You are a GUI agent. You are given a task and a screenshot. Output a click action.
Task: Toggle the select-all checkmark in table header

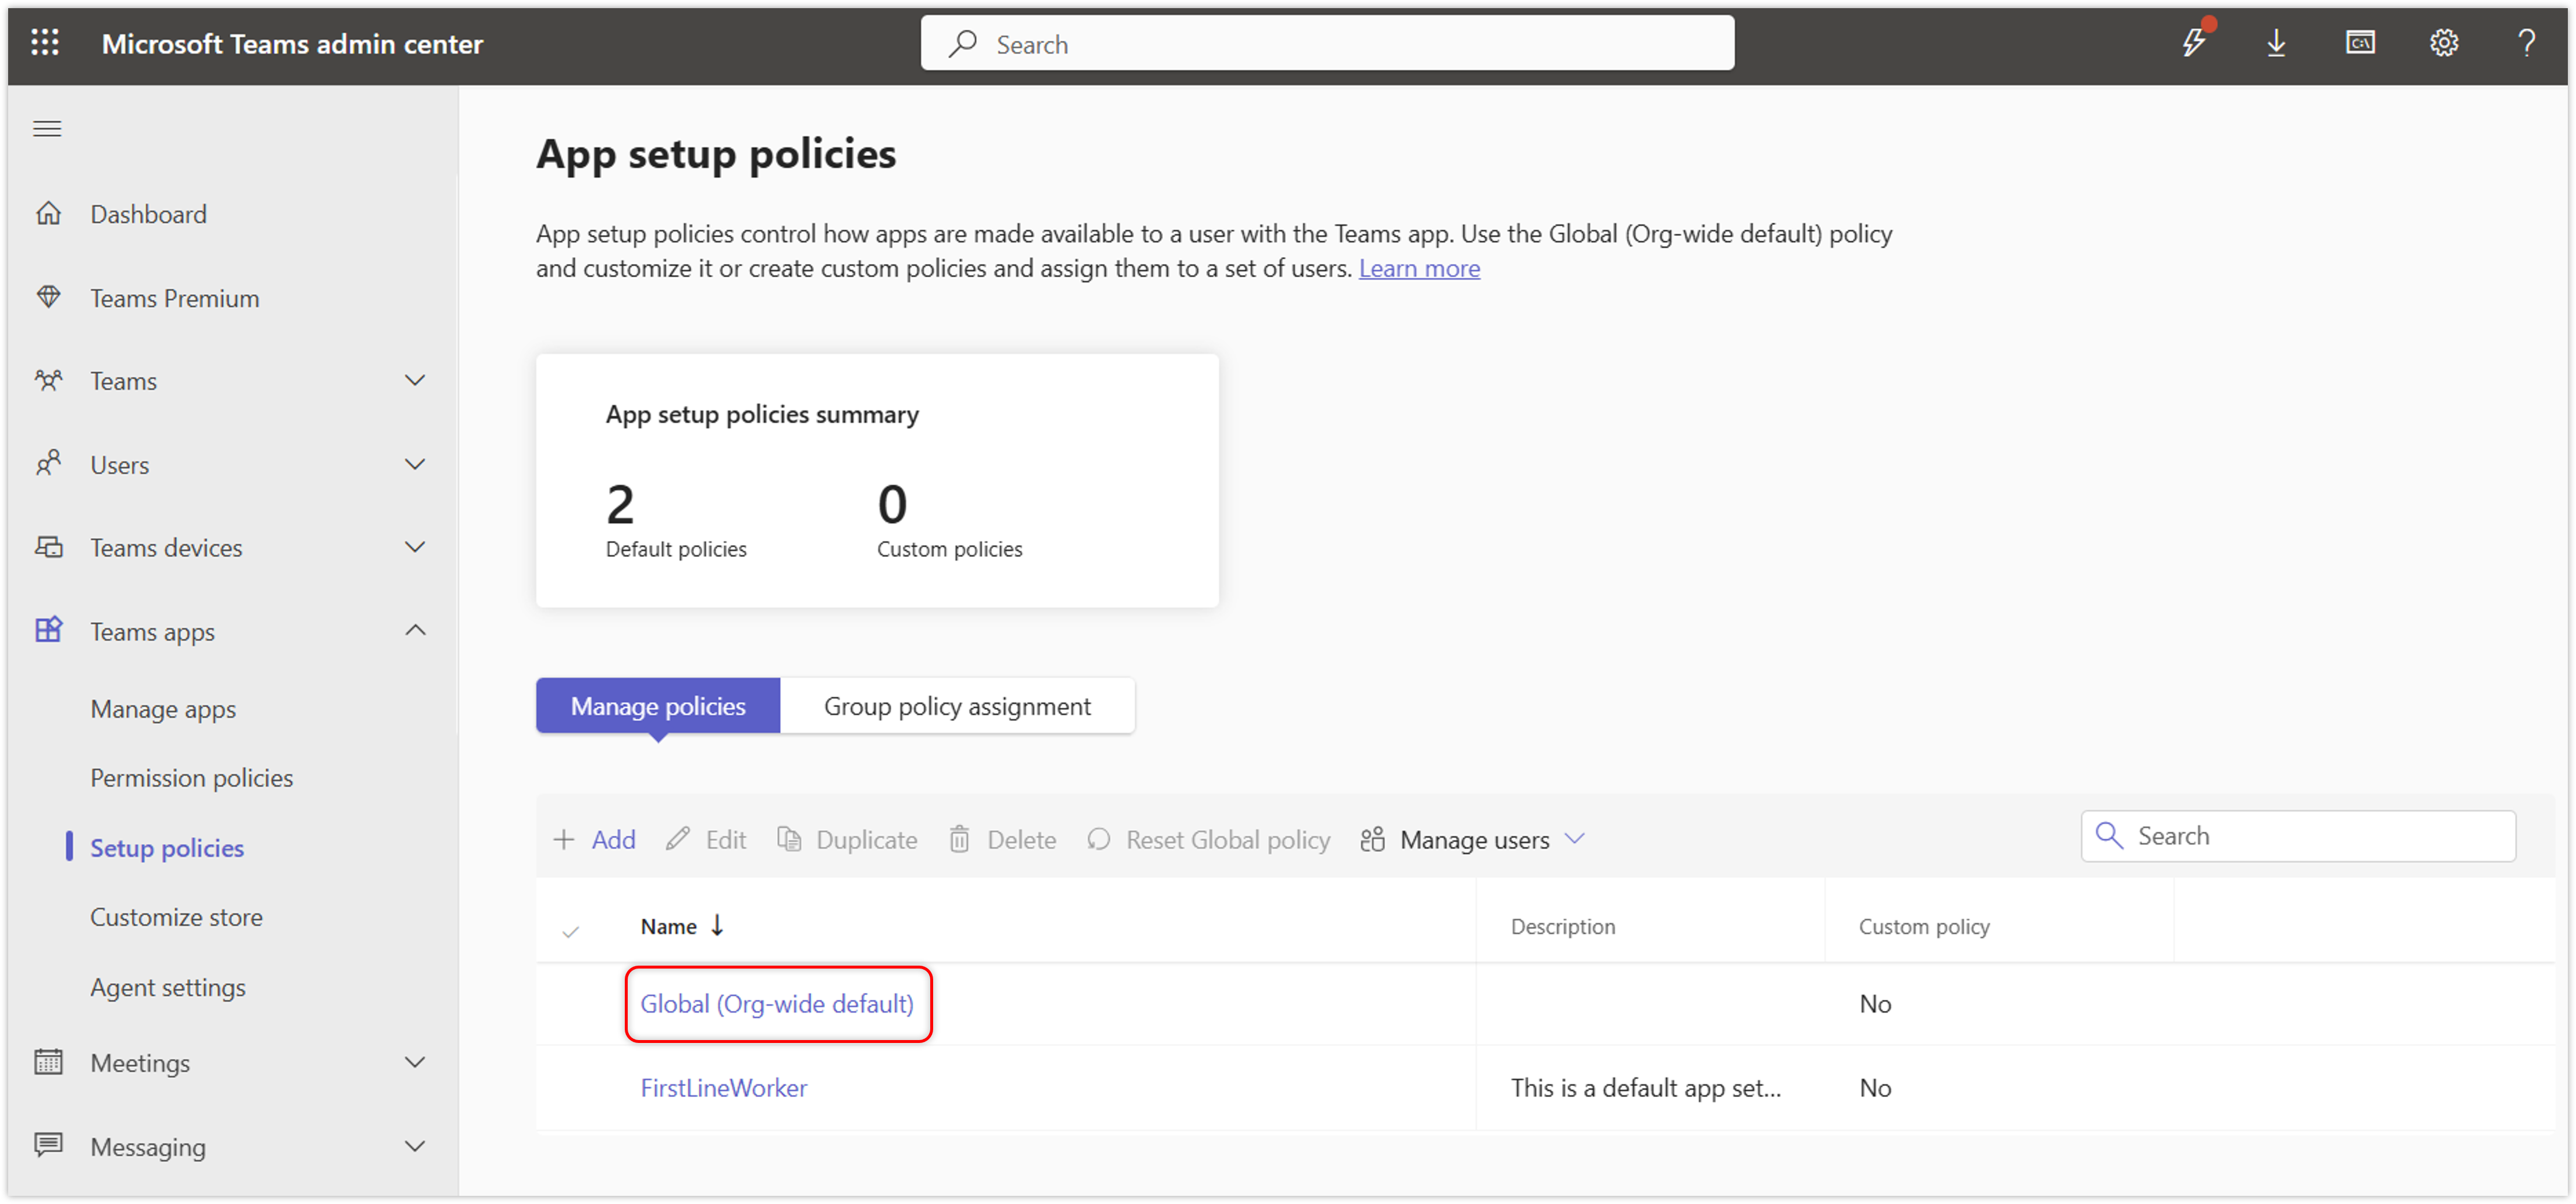tap(571, 931)
